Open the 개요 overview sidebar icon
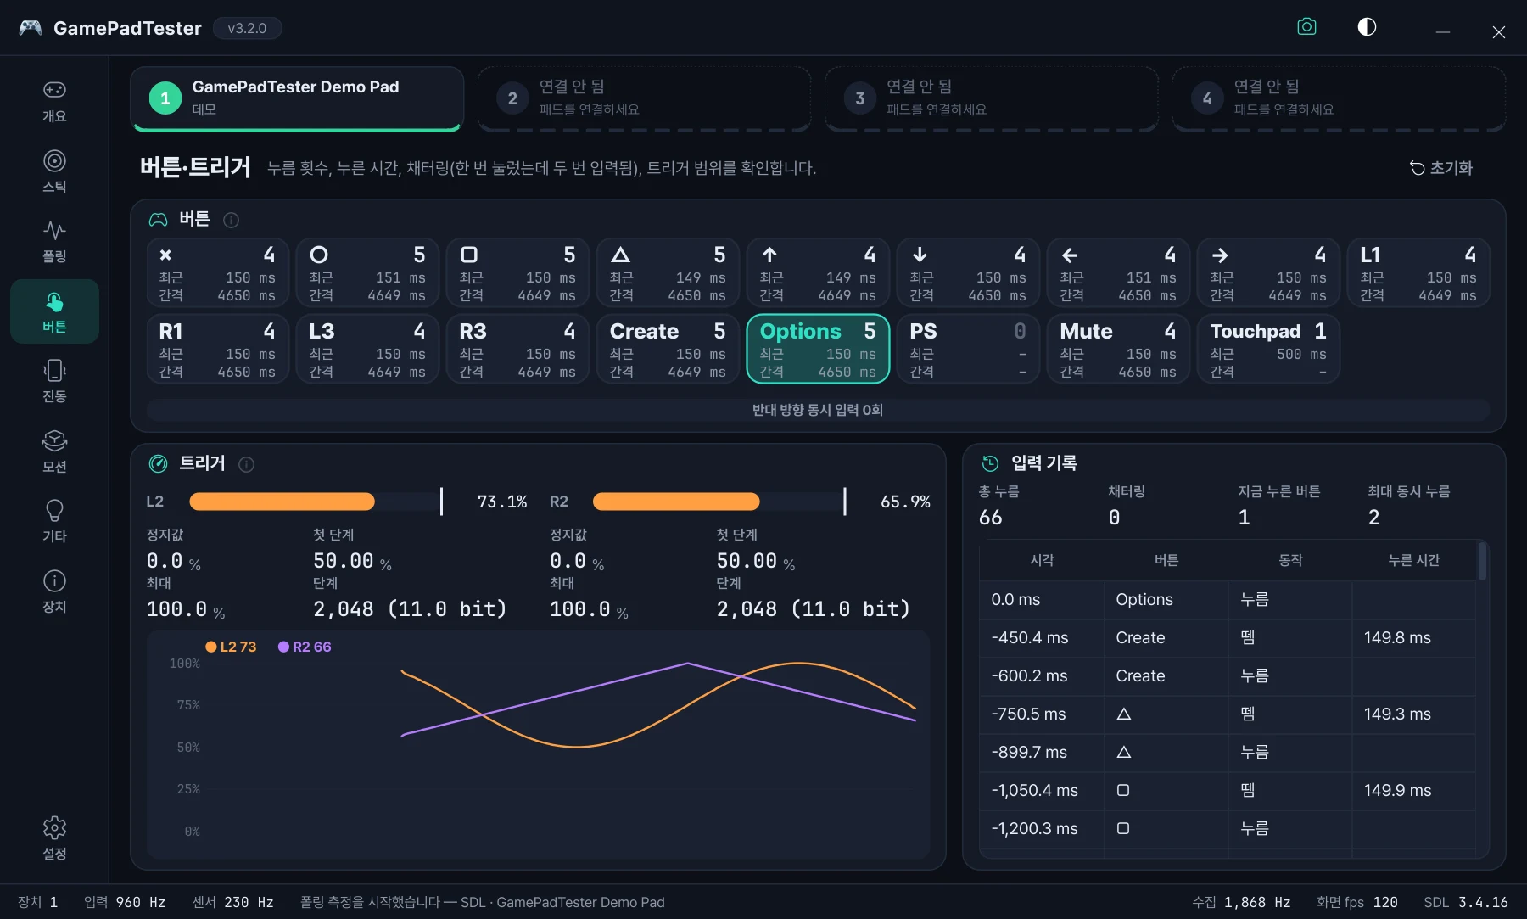 tap(54, 101)
